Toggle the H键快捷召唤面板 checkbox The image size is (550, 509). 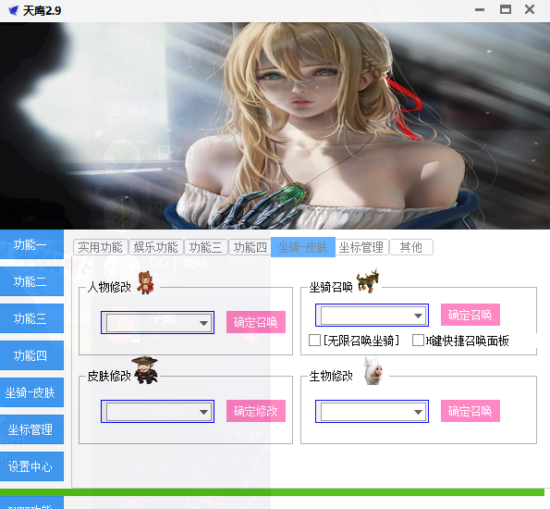(418, 340)
